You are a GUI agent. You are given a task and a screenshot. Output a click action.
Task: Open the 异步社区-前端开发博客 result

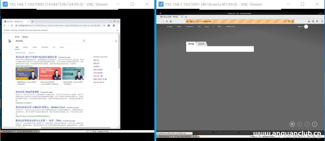(27, 92)
